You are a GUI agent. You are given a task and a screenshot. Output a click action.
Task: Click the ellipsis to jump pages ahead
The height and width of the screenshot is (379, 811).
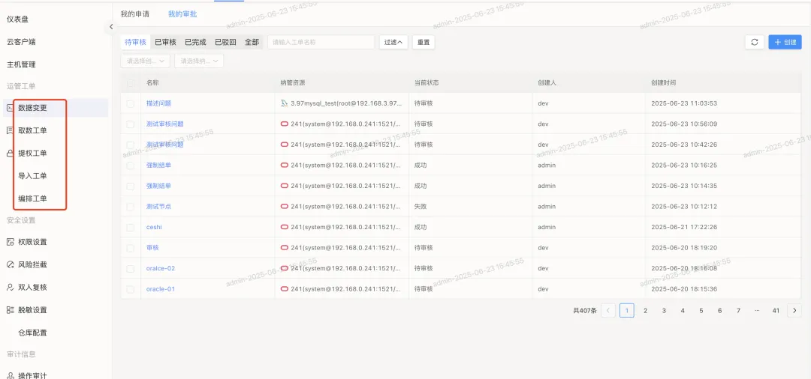[757, 310]
